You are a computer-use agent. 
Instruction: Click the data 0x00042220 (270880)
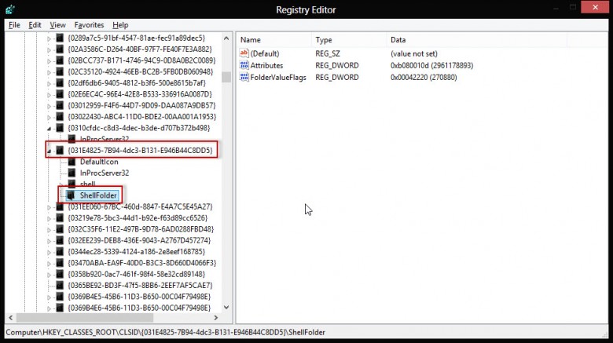[424, 78]
